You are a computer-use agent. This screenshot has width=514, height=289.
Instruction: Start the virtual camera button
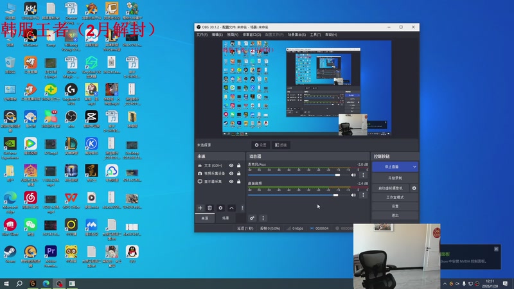tap(391, 188)
